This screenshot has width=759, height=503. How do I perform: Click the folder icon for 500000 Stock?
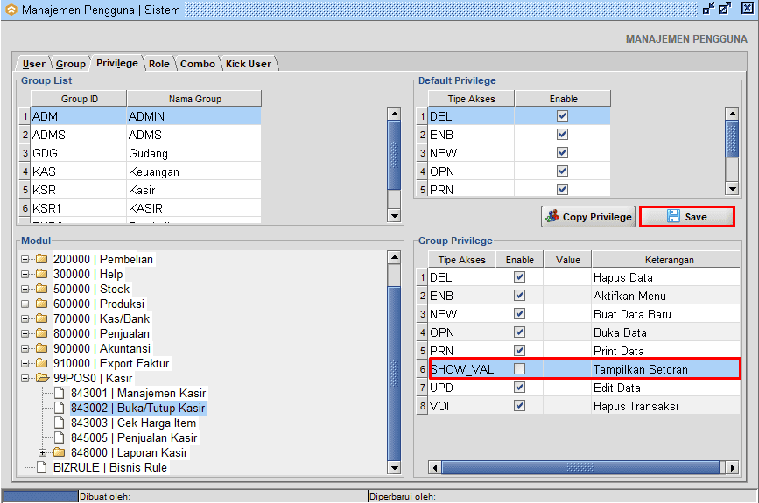pyautogui.click(x=42, y=289)
